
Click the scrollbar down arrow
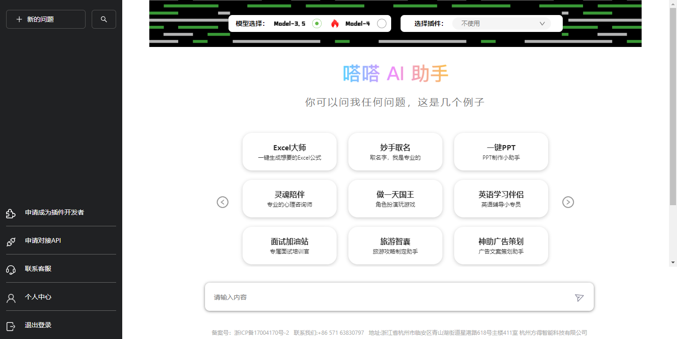pos(673,262)
